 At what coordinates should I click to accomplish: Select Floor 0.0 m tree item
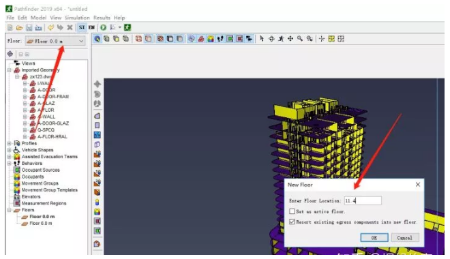[x=42, y=217]
